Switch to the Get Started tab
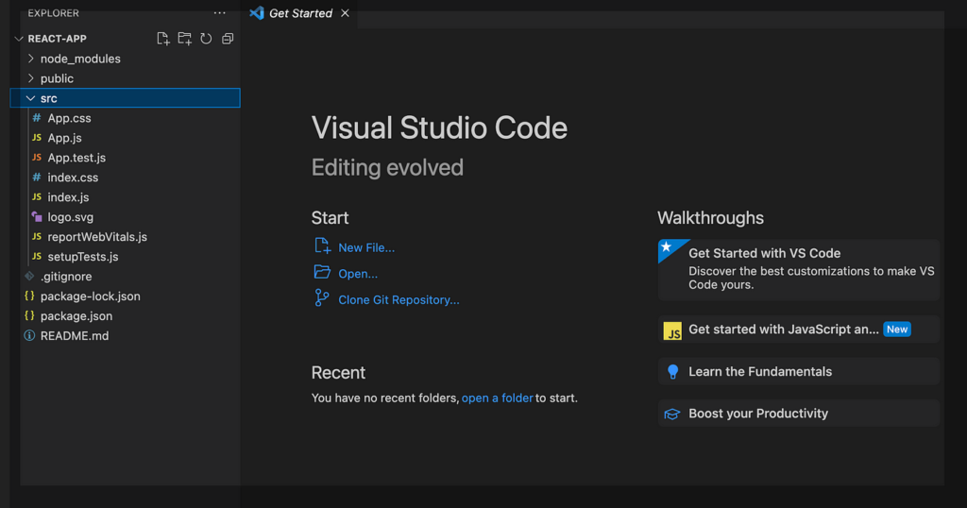Viewport: 967px width, 508px height. tap(300, 13)
